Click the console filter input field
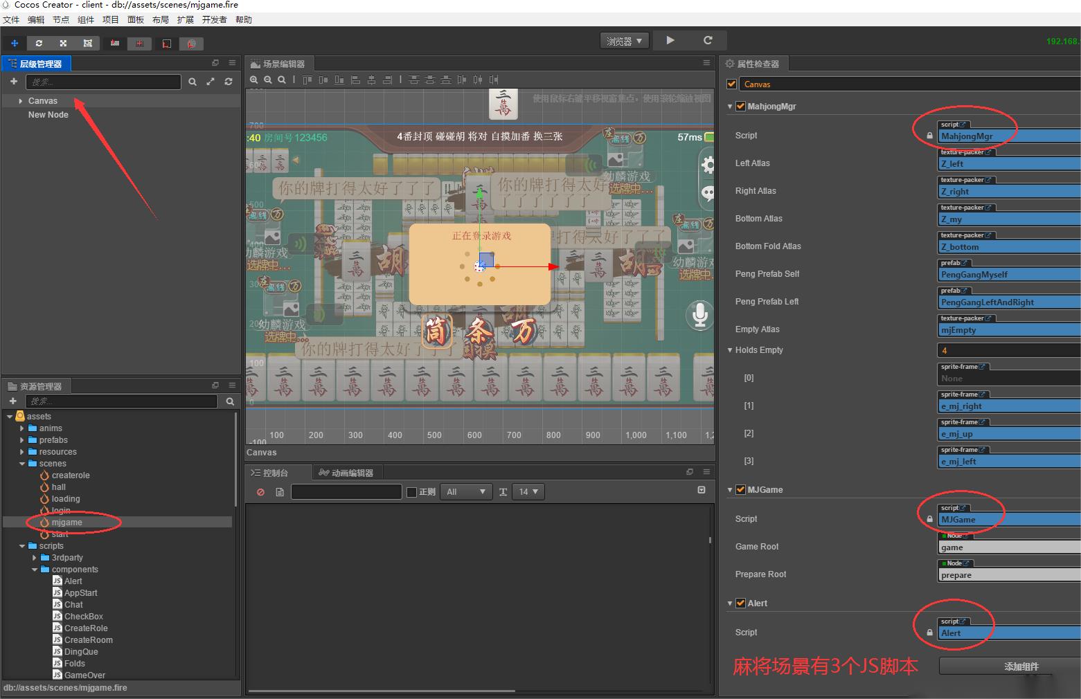 click(346, 492)
